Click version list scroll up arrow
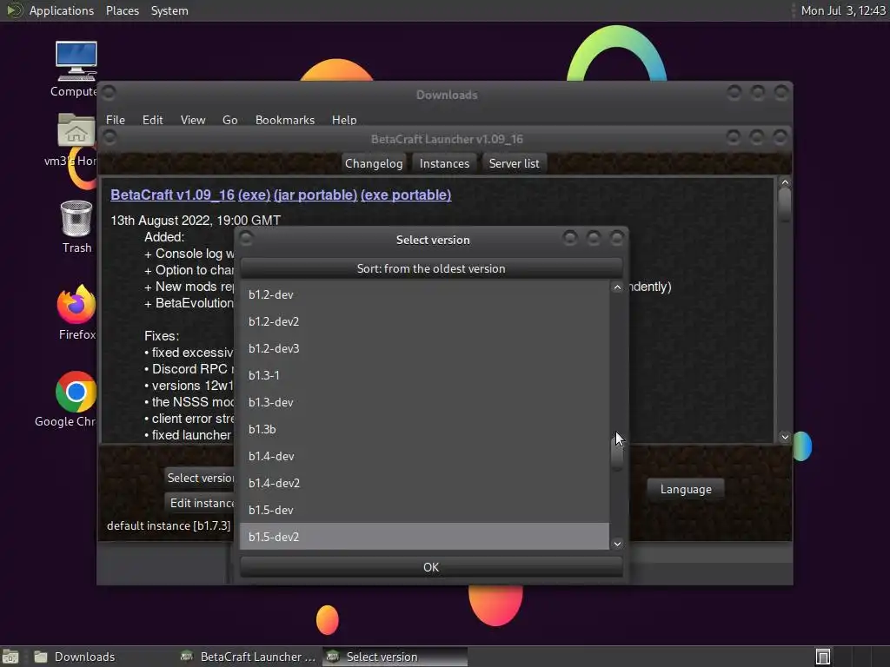 [x=617, y=287]
